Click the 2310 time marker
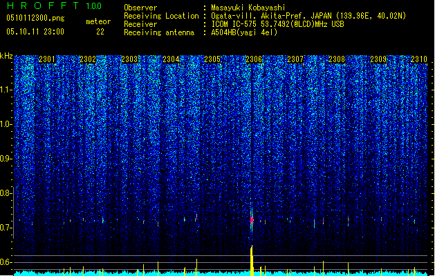 point(419,59)
